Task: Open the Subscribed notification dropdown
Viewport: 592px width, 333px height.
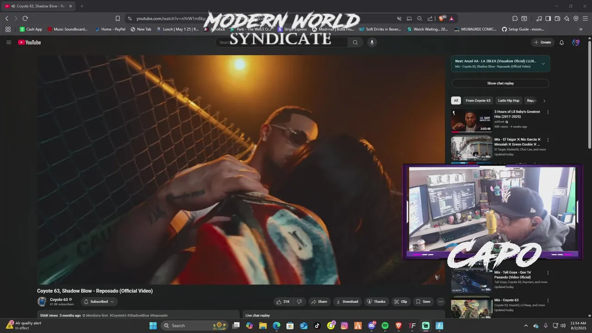Action: 99,302
